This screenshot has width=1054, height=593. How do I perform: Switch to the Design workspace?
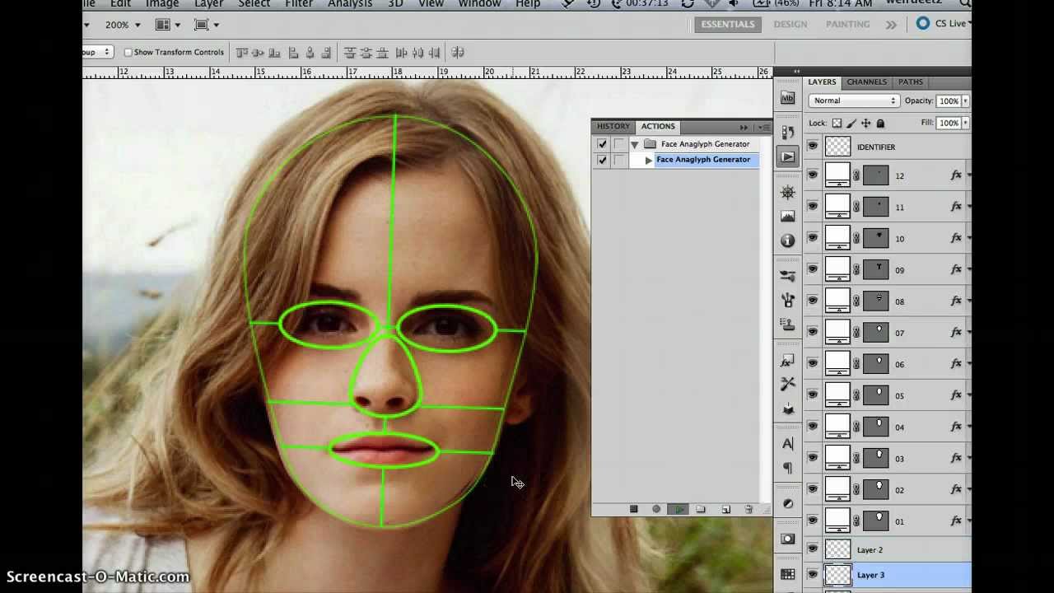tap(790, 25)
